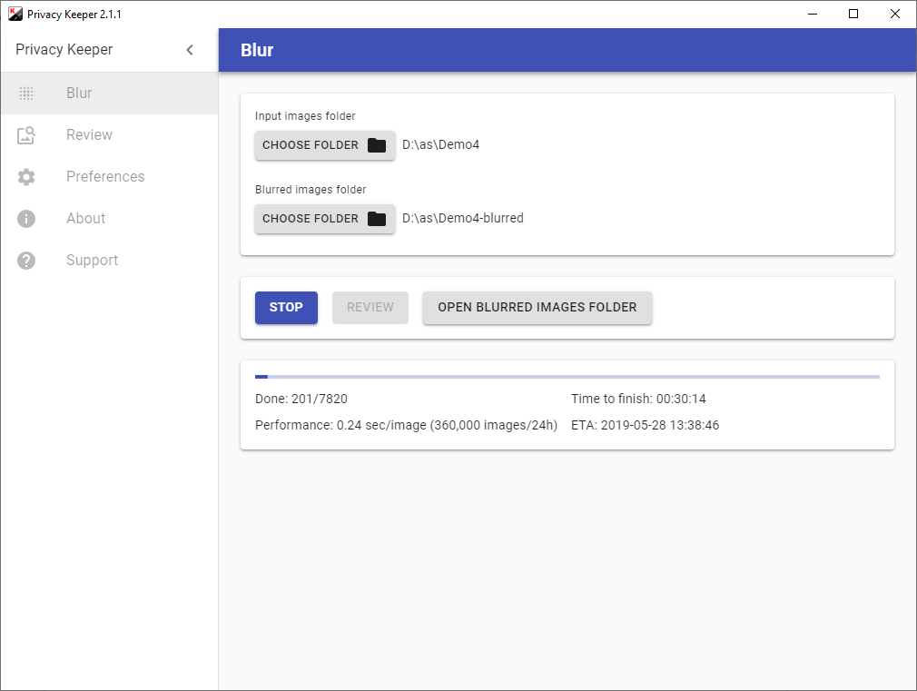Choose folder for blurred images

(324, 219)
